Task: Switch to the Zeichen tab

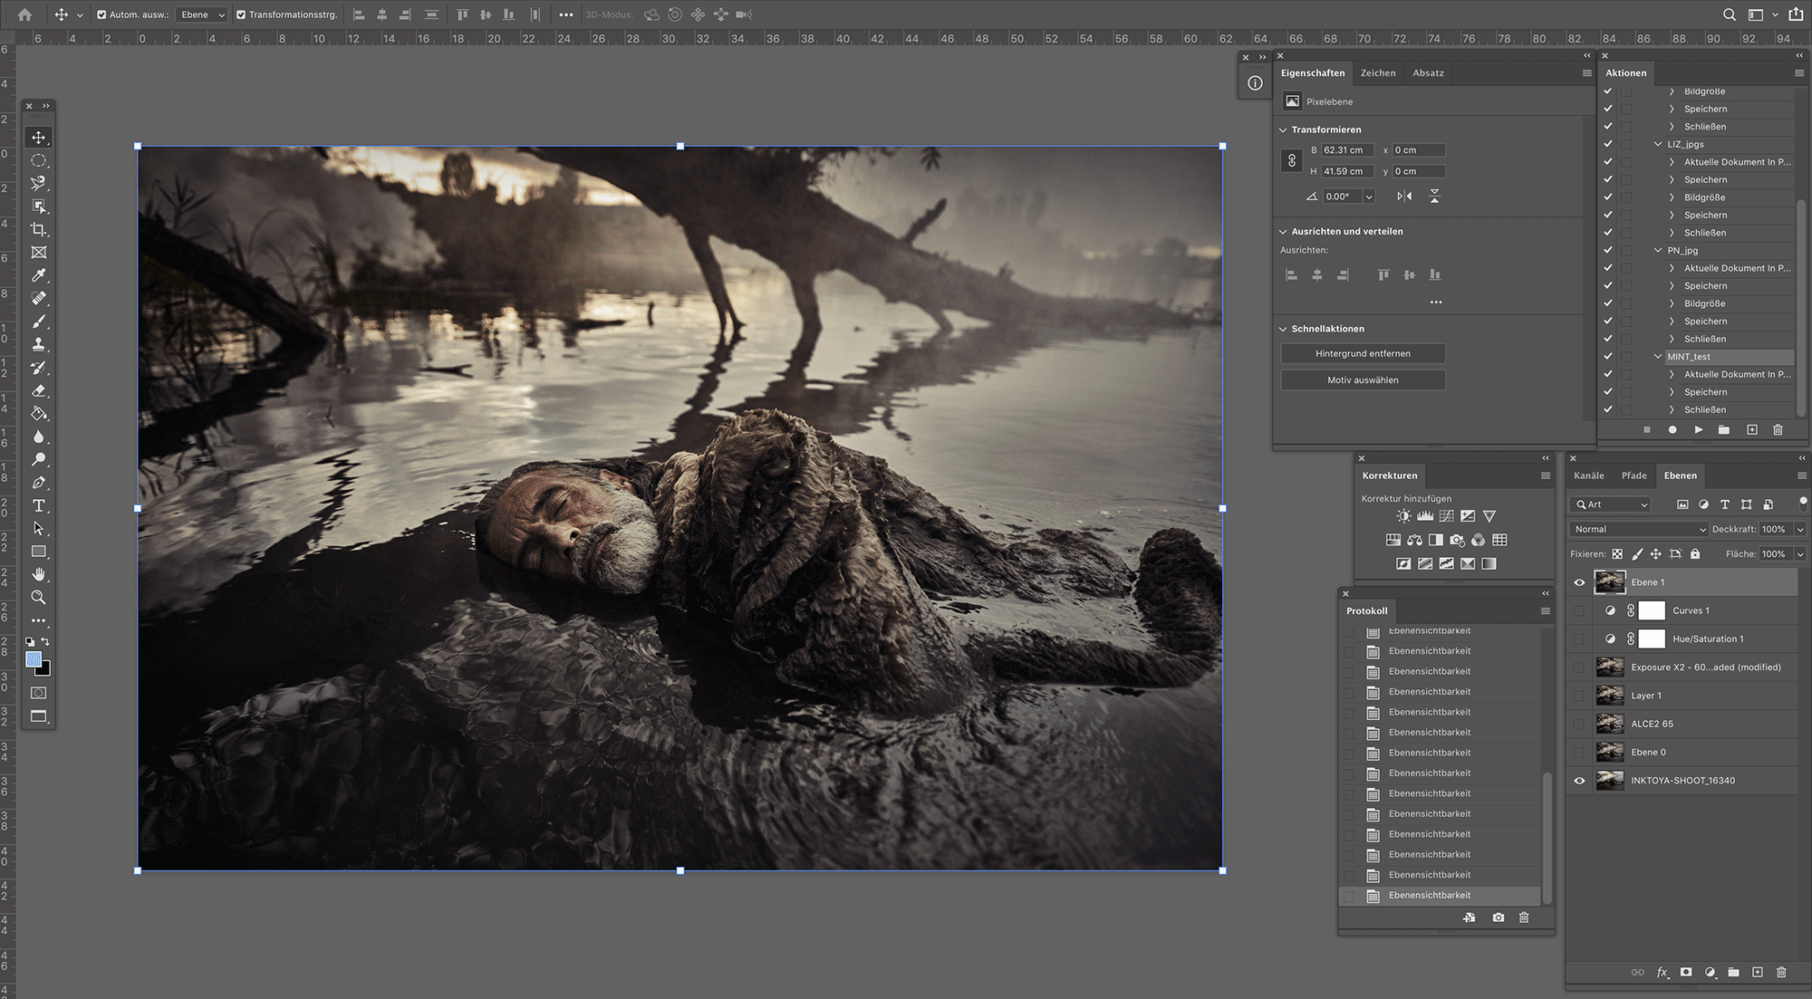Action: point(1378,72)
